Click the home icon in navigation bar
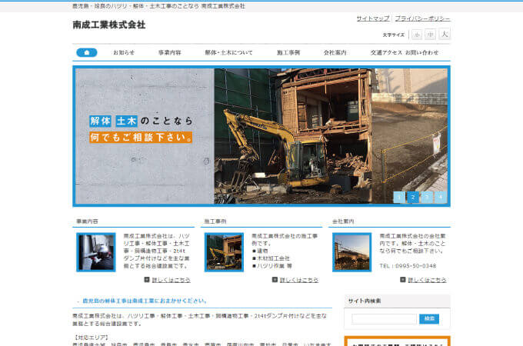Image resolution: width=523 pixels, height=346 pixels. 86,52
